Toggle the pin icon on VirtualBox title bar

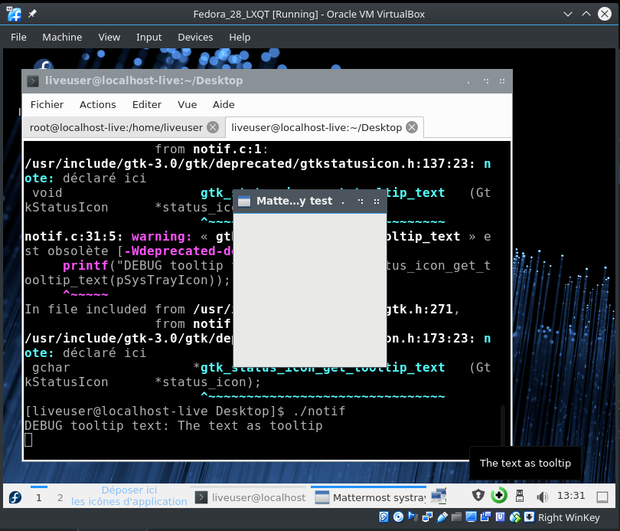coord(32,14)
